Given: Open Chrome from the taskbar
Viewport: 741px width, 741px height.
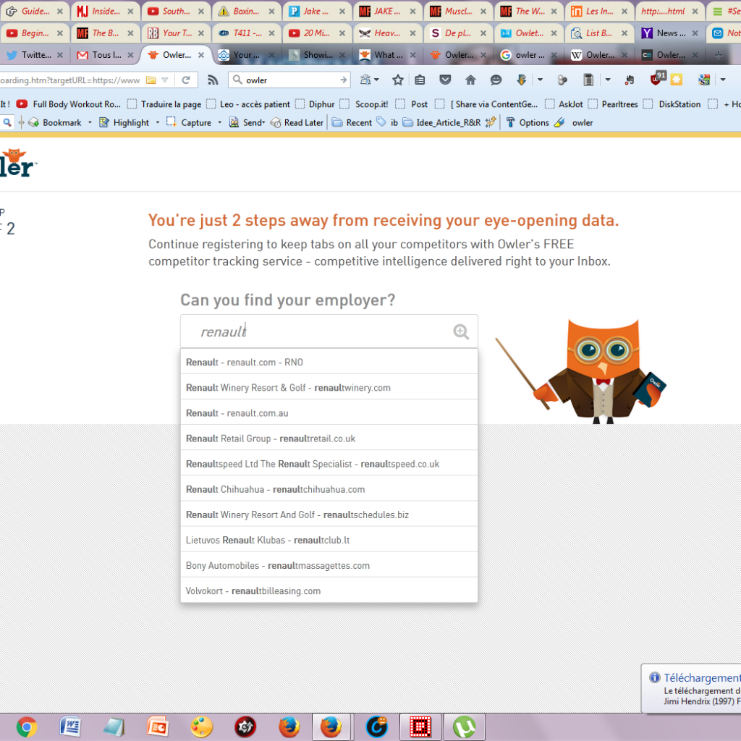Looking at the screenshot, I should [x=27, y=727].
